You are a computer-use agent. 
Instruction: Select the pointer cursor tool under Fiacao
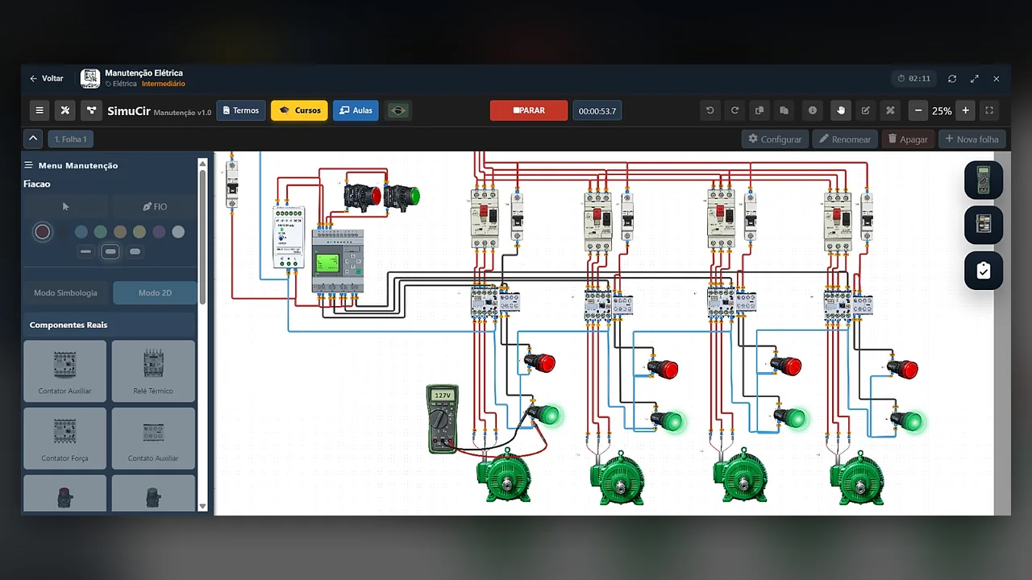(65, 207)
